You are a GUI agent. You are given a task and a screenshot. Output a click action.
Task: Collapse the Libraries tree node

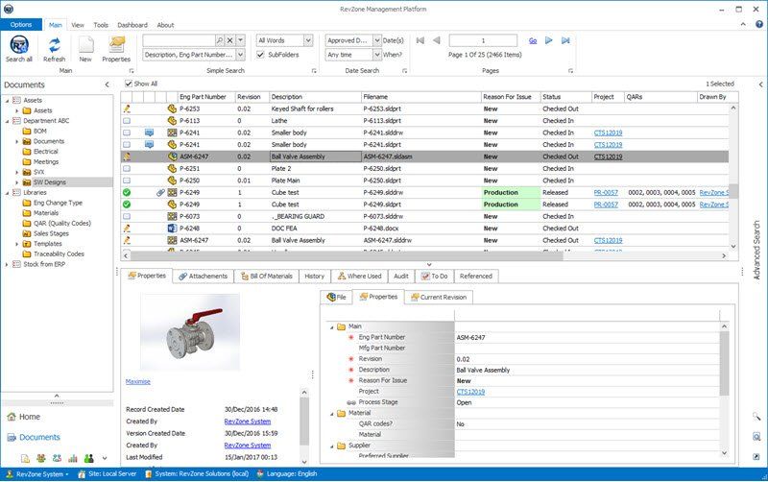coord(7,193)
